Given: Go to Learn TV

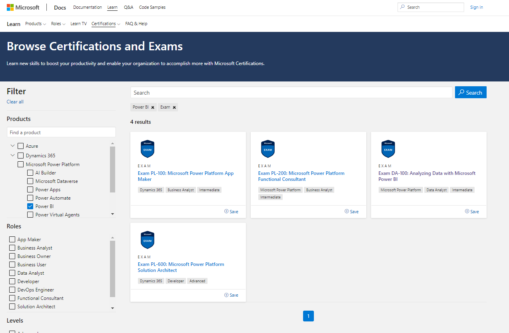Looking at the screenshot, I should click(x=78, y=24).
